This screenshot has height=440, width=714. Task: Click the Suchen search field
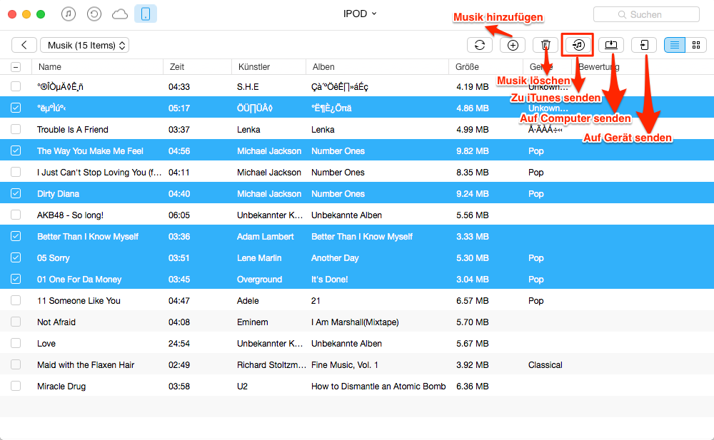click(x=646, y=14)
